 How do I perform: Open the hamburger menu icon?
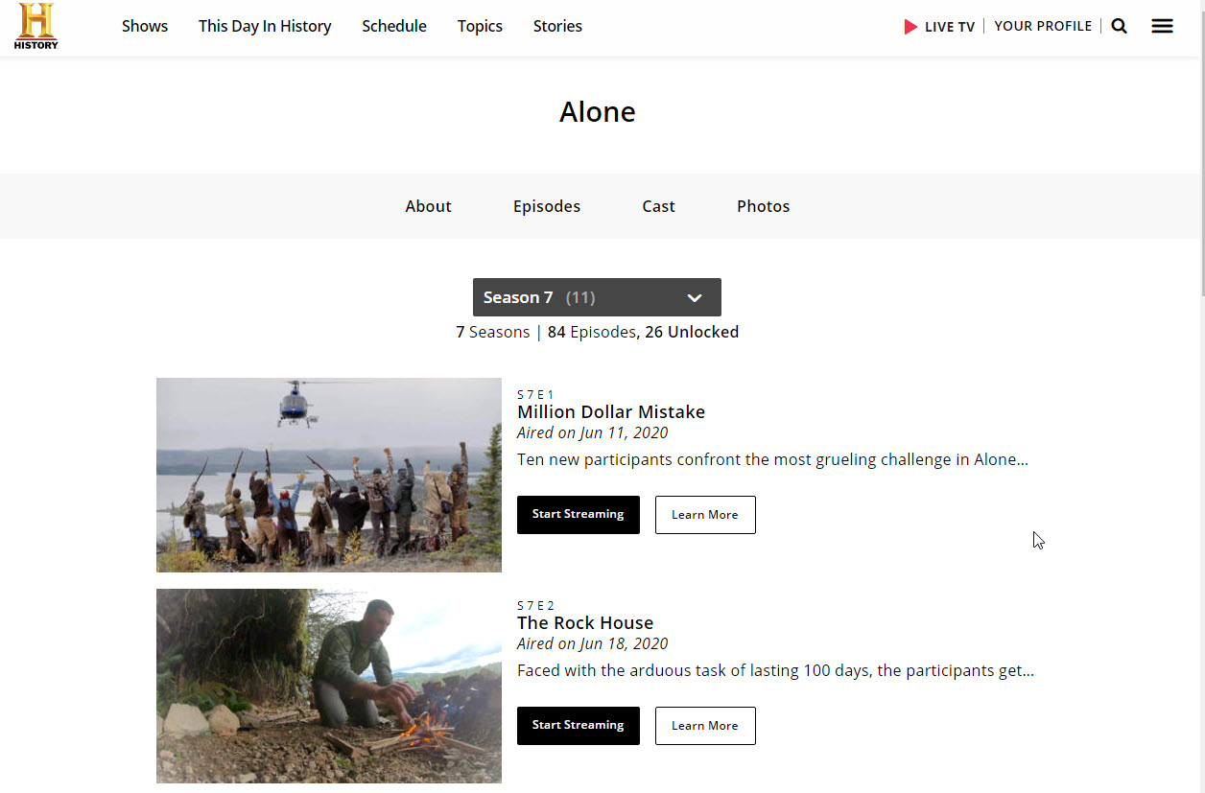coord(1162,26)
